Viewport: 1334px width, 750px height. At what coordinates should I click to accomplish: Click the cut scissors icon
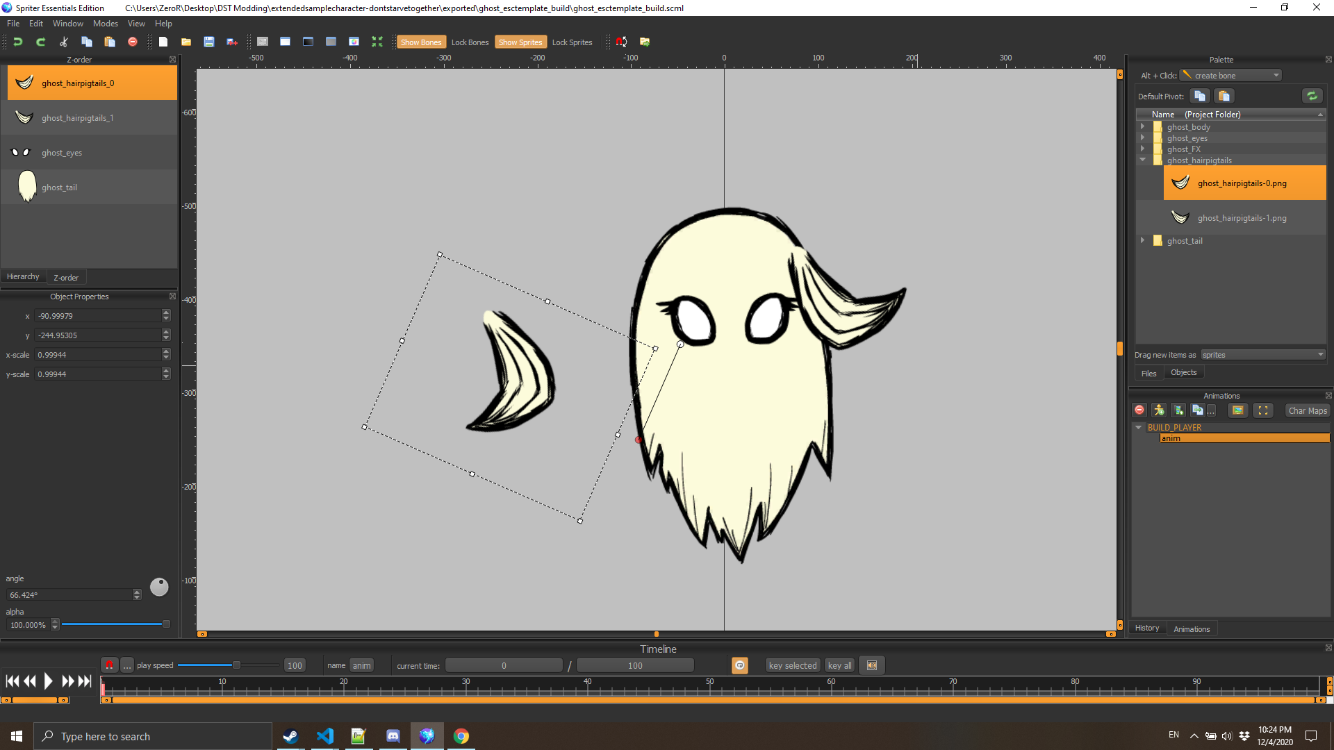point(64,42)
